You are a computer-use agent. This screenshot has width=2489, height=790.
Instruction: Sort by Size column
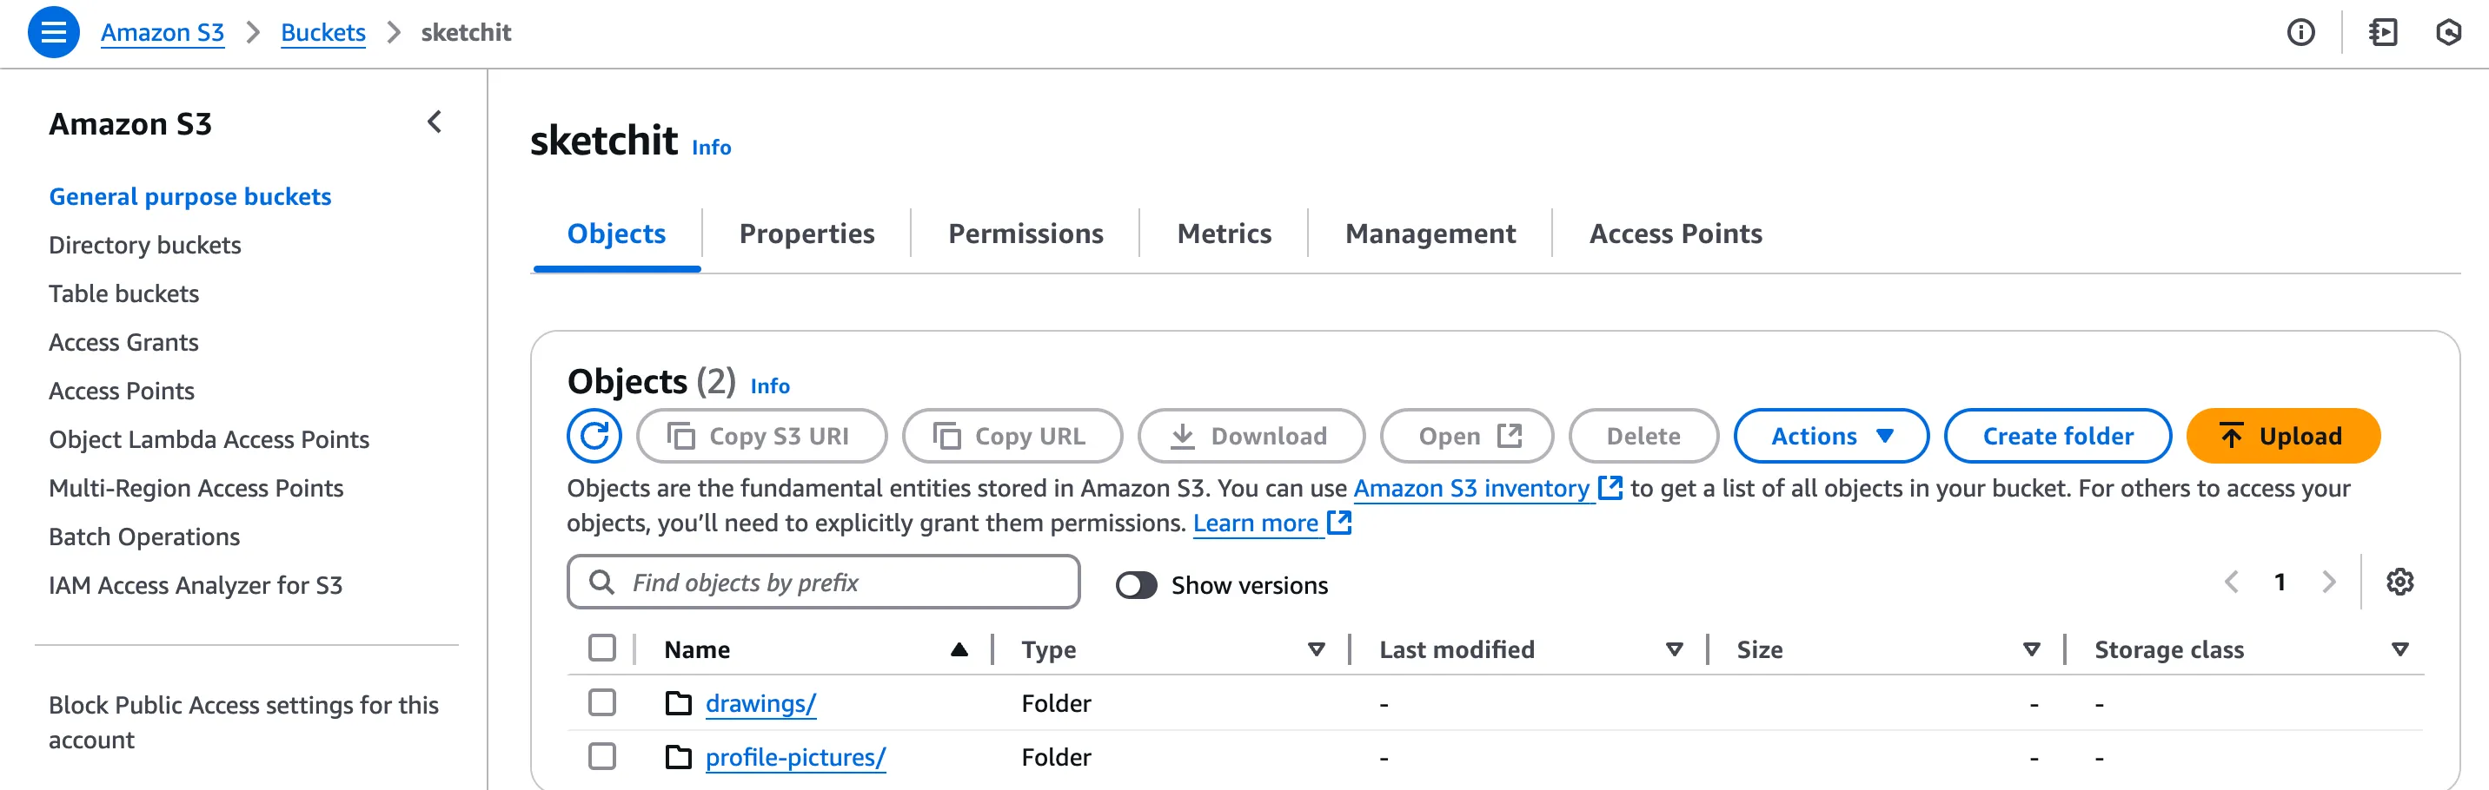coord(2031,649)
